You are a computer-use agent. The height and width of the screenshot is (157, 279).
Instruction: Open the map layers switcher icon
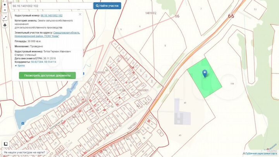(x=5, y=144)
